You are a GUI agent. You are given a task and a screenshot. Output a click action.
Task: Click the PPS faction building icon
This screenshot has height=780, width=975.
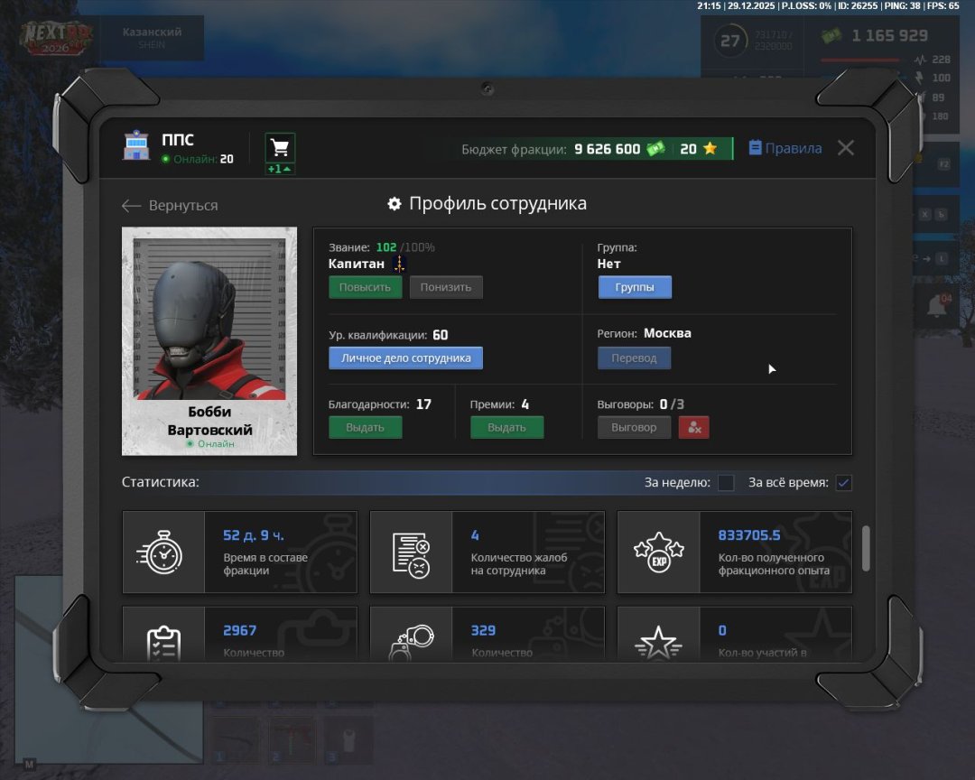tap(136, 147)
